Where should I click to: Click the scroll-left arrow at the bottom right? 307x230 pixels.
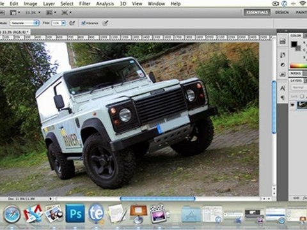click(264, 199)
